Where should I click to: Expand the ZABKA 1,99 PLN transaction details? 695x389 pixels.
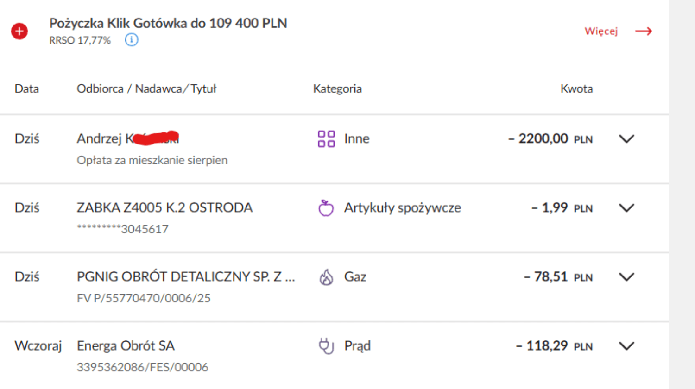[626, 208]
